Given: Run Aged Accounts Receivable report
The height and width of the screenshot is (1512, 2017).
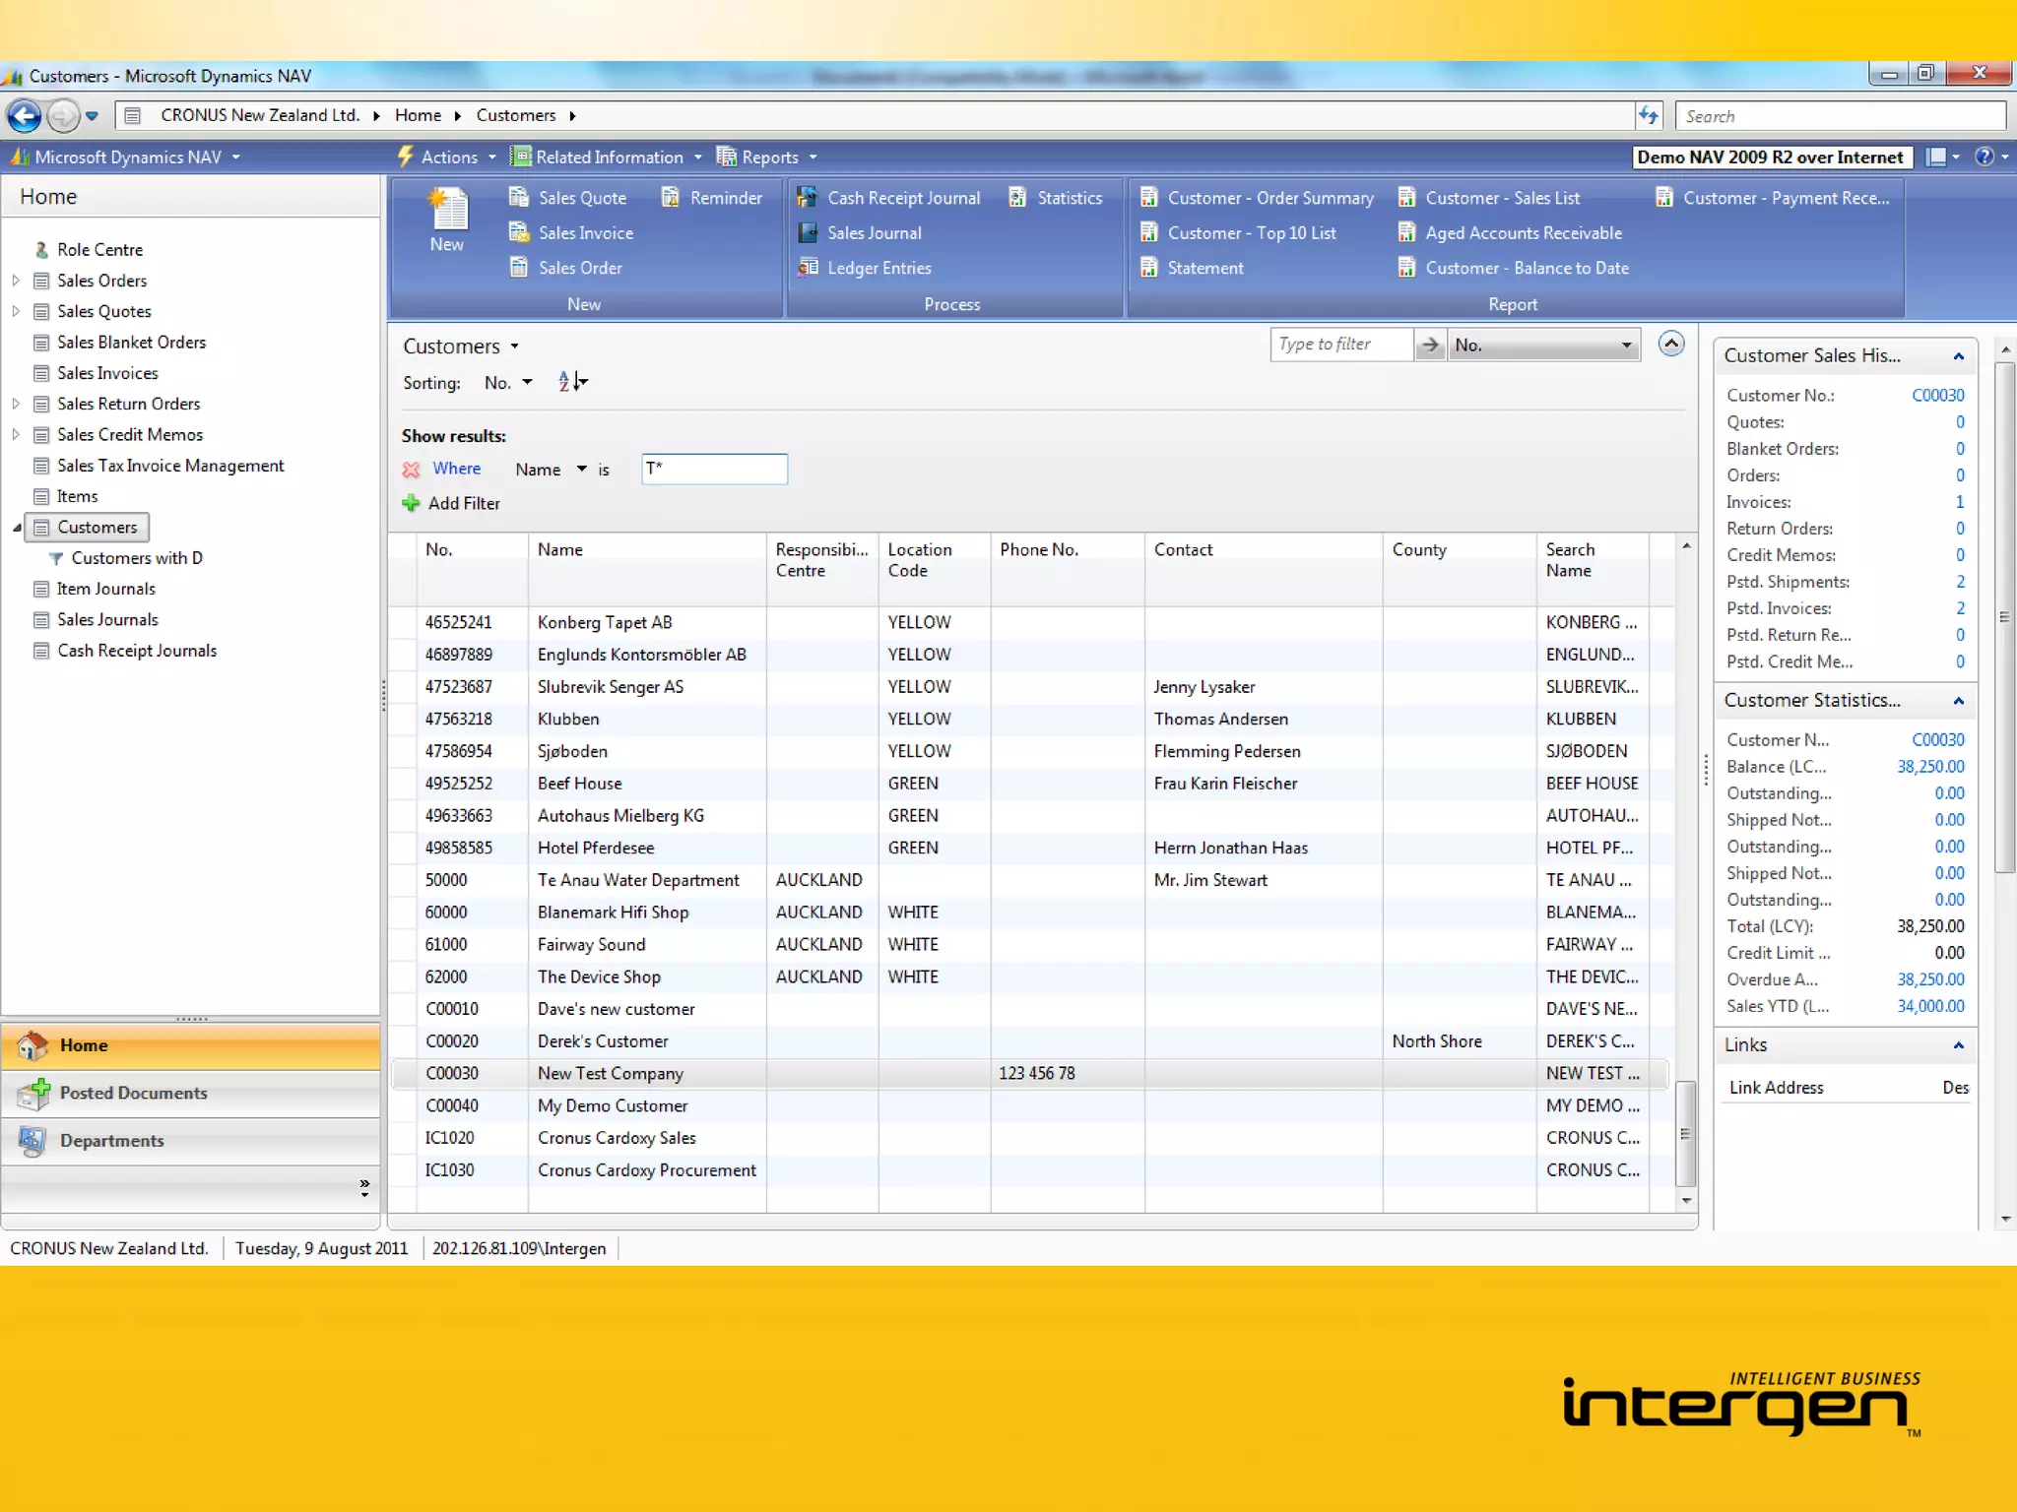Looking at the screenshot, I should point(1509,233).
